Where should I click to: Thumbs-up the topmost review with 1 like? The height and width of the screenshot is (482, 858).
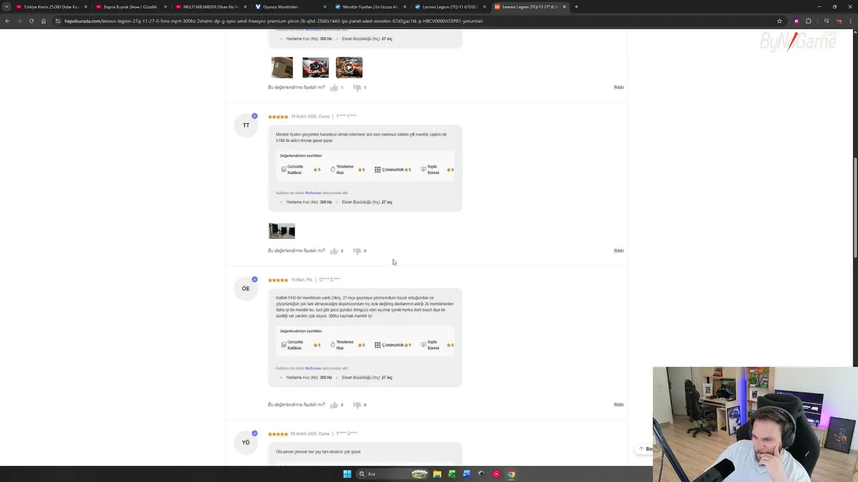coord(334,88)
